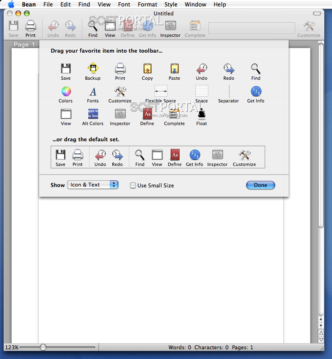Click Customize in the window toolbar
Screen dimensions: 332x359
pyautogui.click(x=309, y=29)
